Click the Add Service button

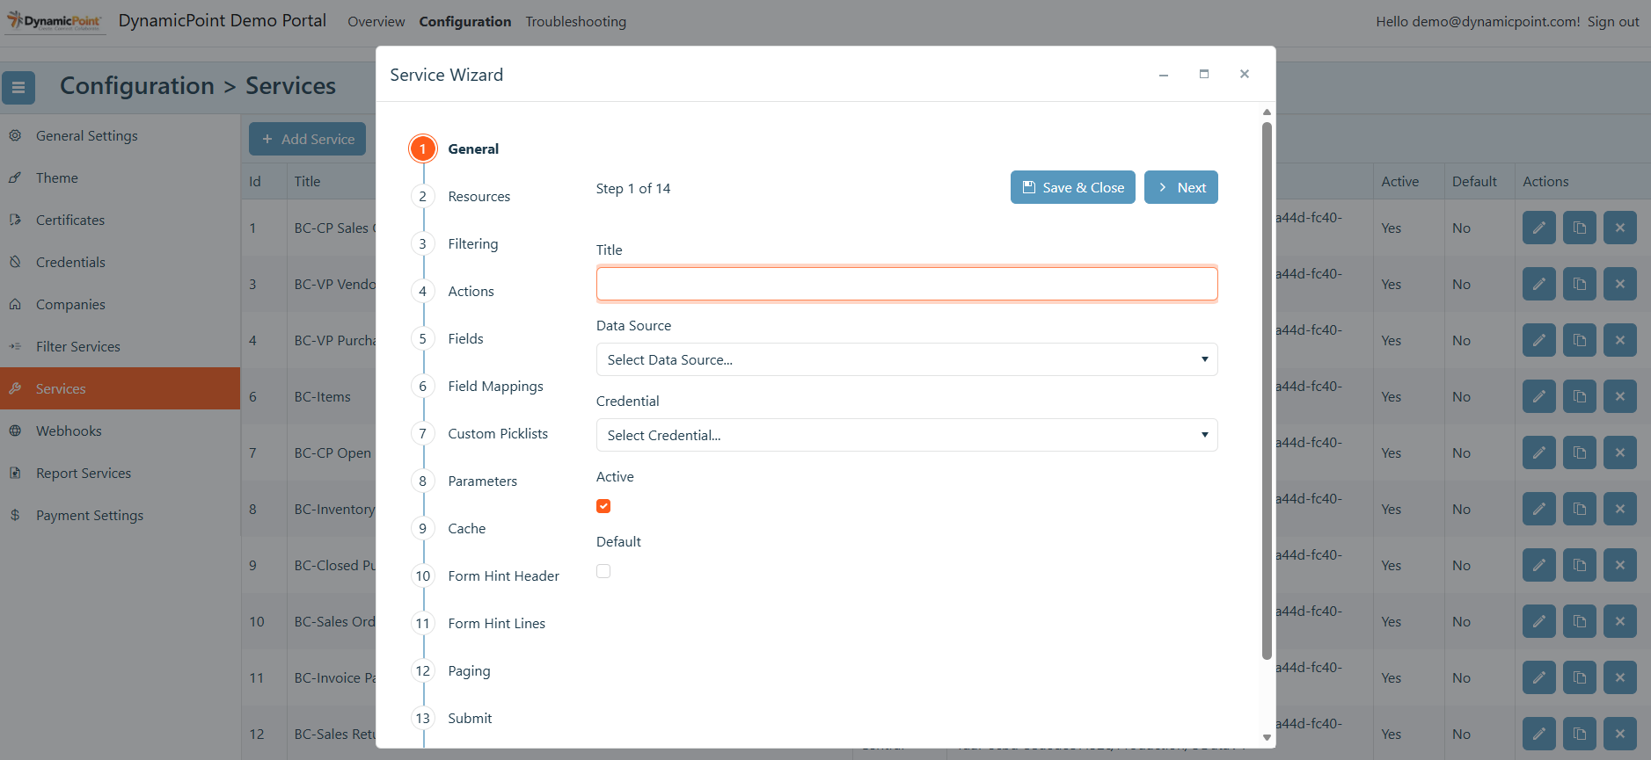coord(307,139)
